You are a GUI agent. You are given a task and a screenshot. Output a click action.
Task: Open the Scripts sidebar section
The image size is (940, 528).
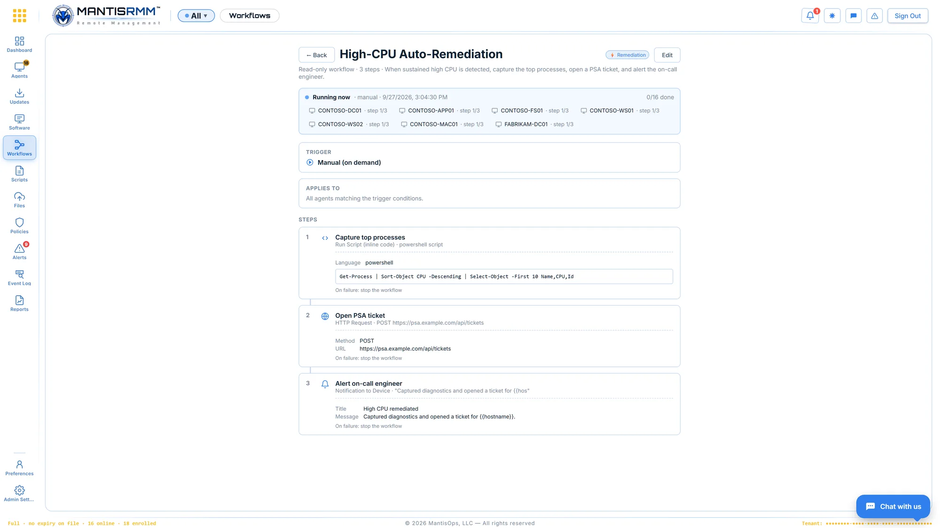point(19,174)
